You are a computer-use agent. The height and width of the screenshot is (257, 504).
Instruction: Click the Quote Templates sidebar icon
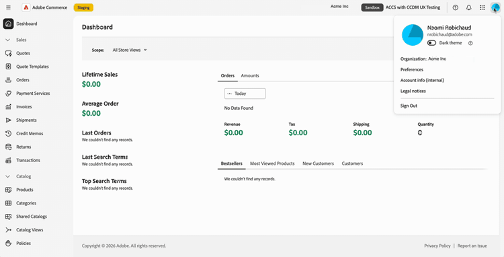(8, 67)
